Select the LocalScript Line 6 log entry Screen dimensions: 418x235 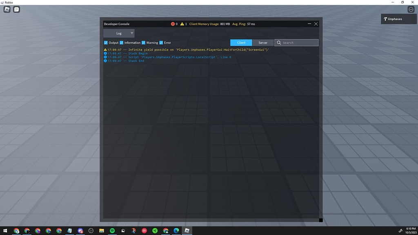(x=167, y=57)
